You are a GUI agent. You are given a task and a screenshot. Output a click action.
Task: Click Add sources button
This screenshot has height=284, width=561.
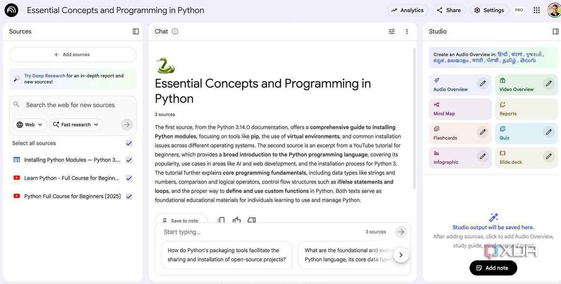pyautogui.click(x=73, y=54)
